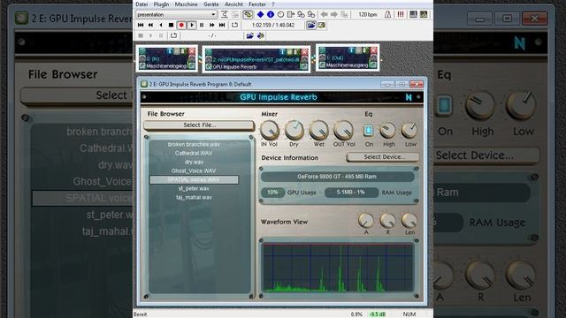Toggle the metronome icon next to bpm
This screenshot has height=318, width=566.
(x=387, y=14)
